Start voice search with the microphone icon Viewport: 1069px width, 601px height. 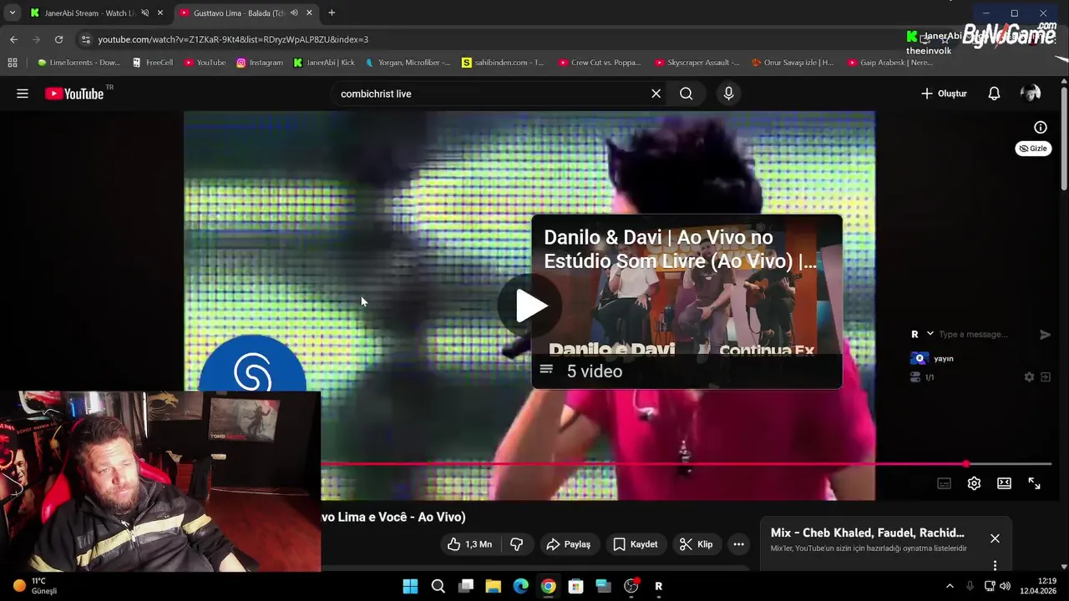coord(728,93)
